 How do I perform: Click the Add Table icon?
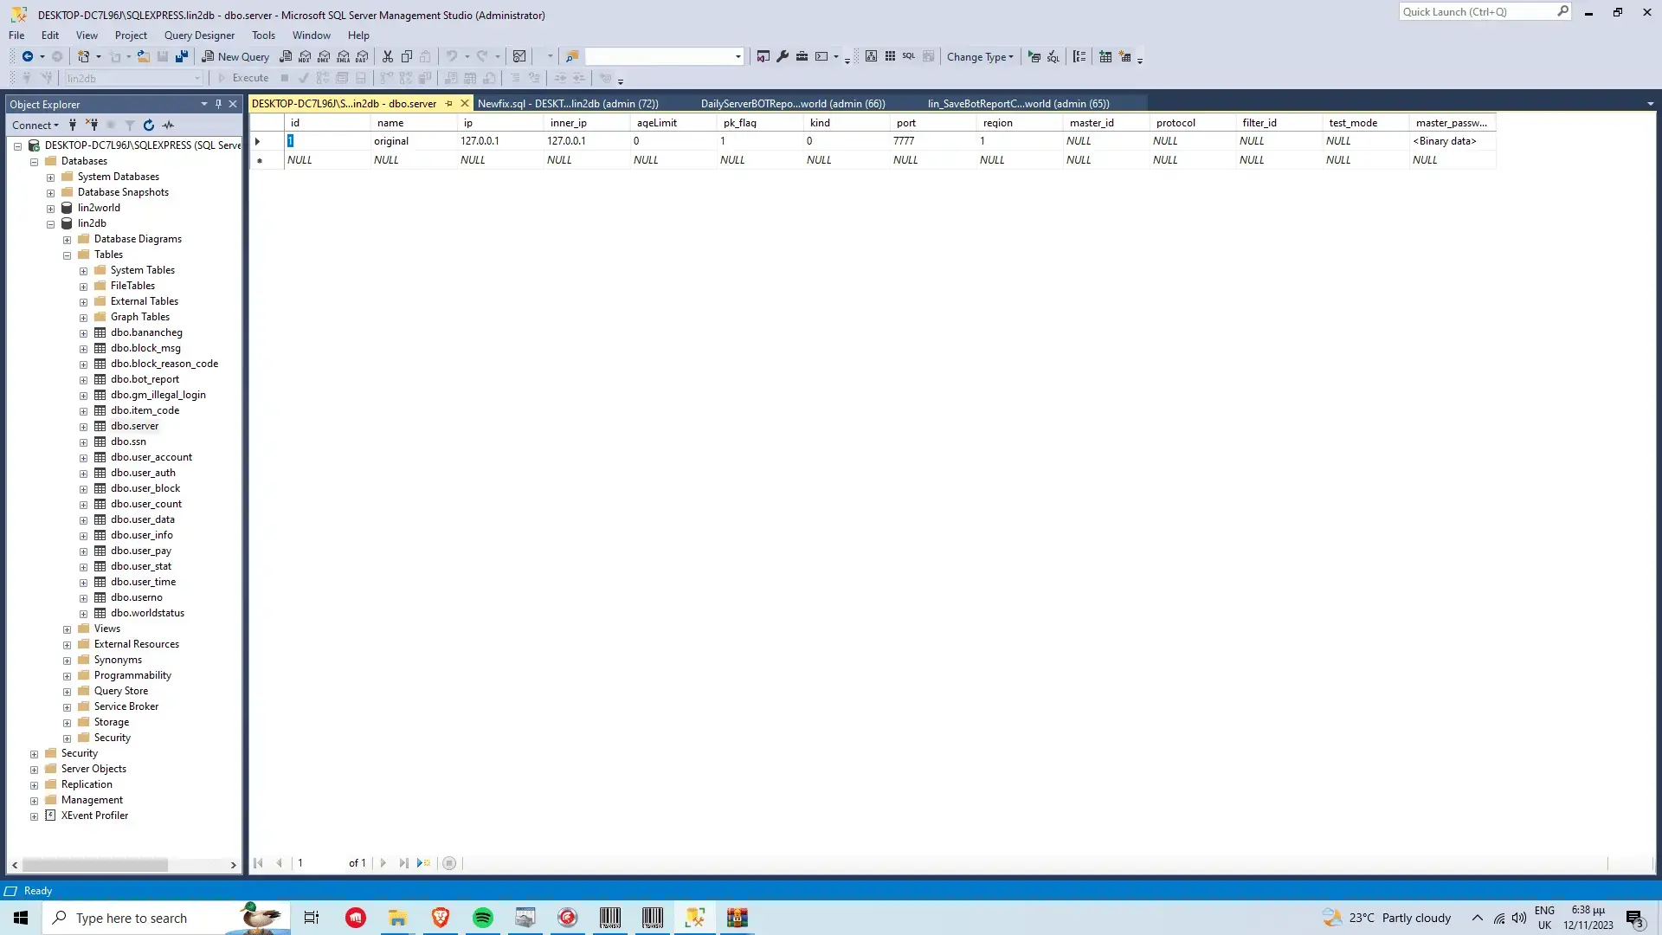(x=1105, y=56)
